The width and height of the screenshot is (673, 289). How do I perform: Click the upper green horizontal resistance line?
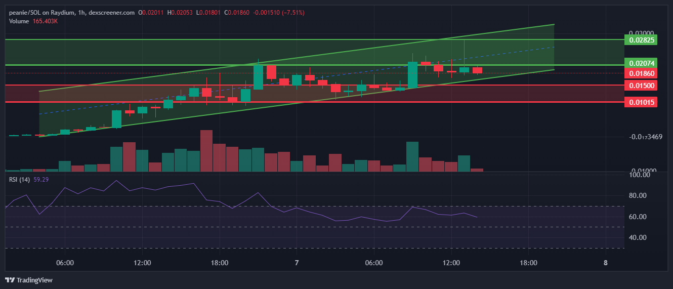coord(314,39)
